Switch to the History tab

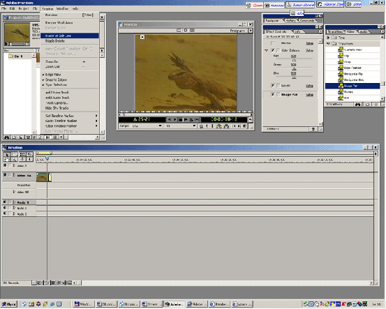coord(290,21)
